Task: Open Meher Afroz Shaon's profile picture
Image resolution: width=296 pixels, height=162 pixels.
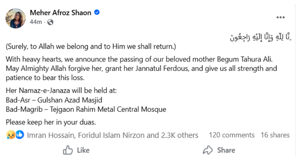Action: click(16, 18)
